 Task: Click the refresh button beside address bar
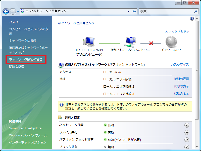[134, 11]
